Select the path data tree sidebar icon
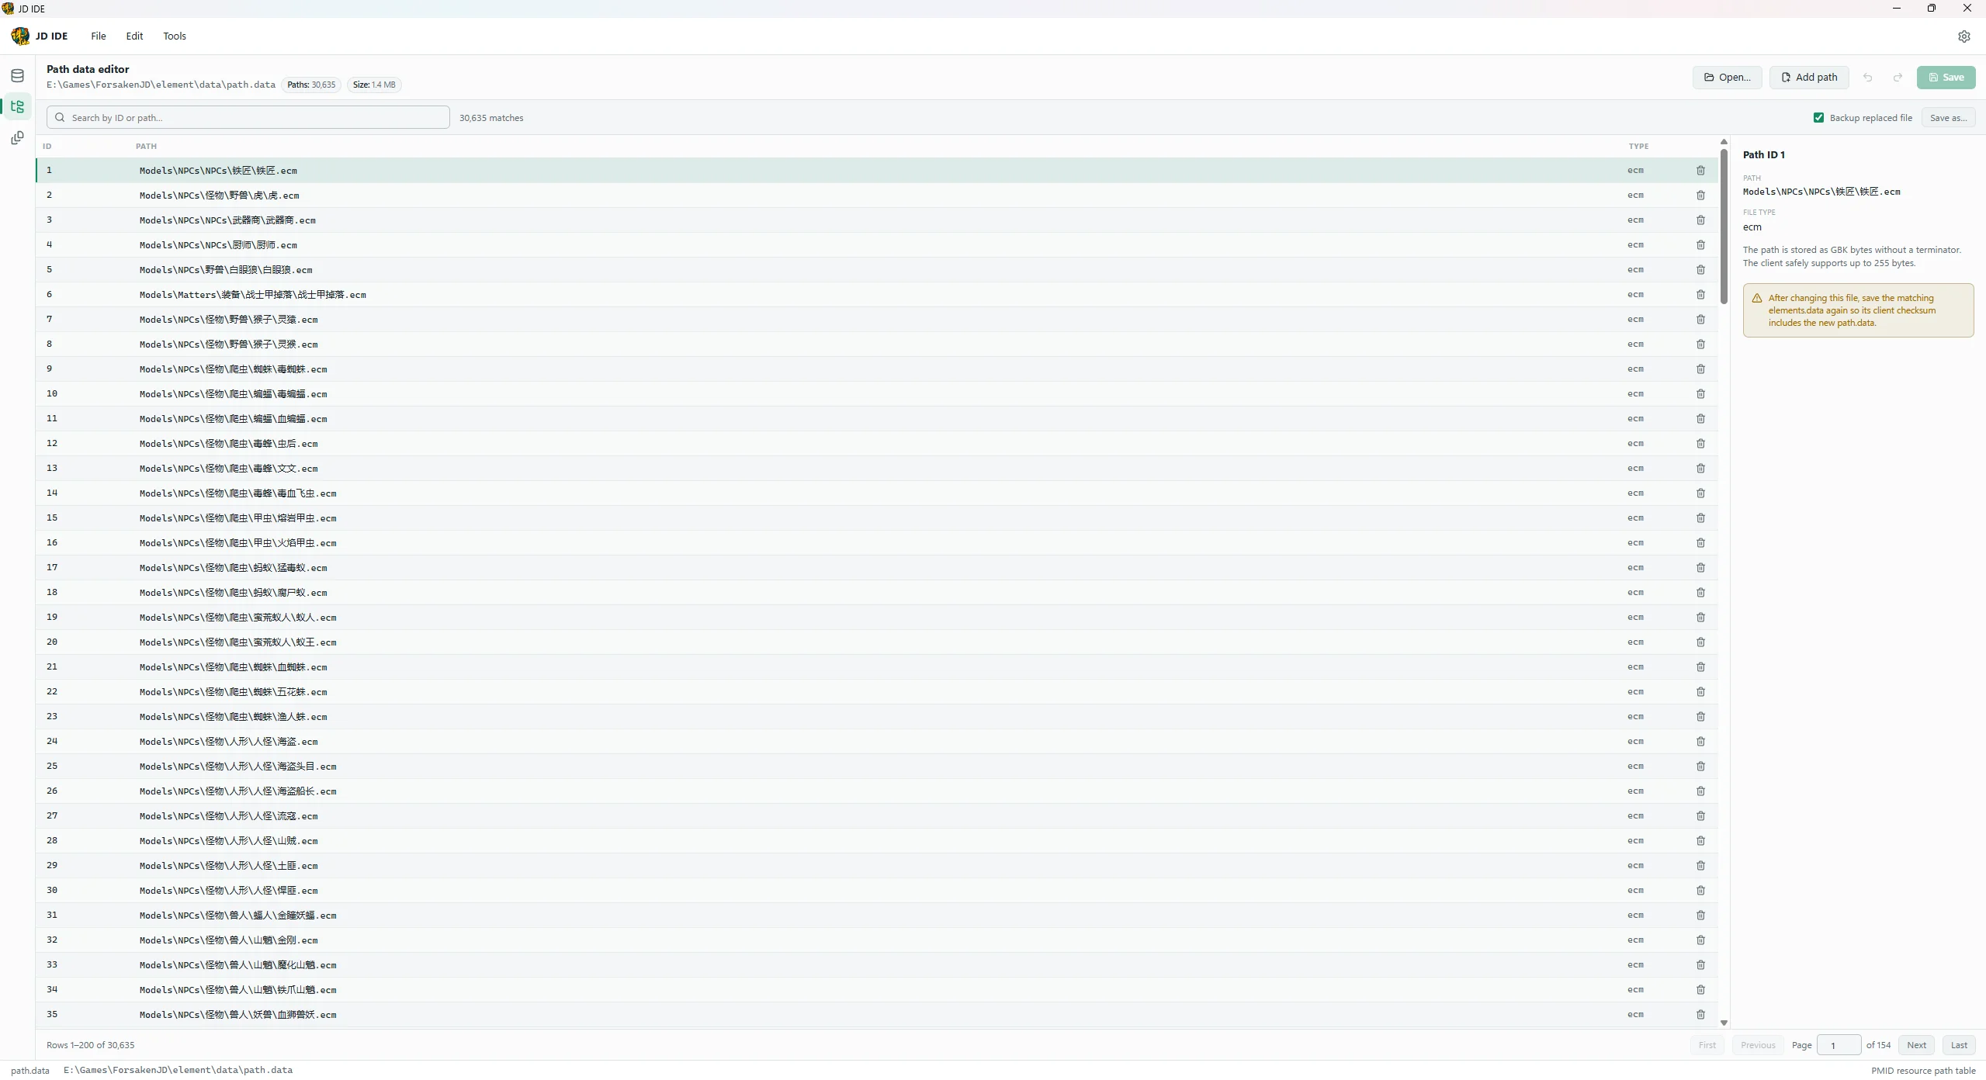Viewport: 1986px width, 1080px height. [x=17, y=107]
